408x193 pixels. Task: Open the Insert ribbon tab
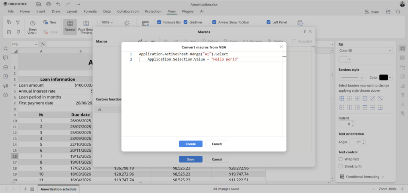[x=41, y=12]
